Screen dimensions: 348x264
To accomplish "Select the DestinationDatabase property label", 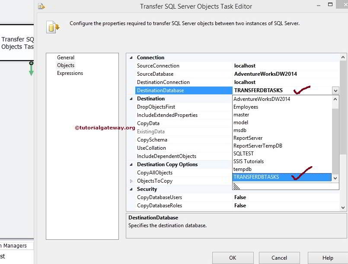I will pos(184,90).
